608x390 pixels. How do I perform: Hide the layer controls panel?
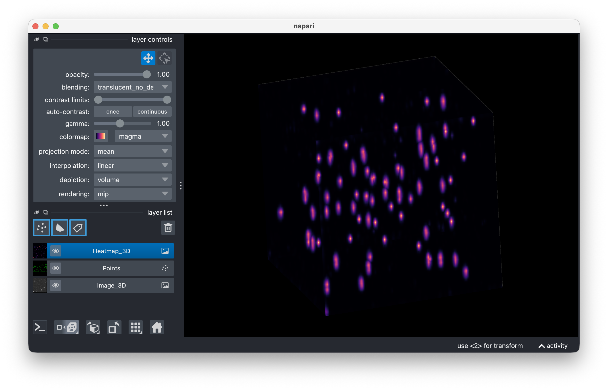[37, 39]
